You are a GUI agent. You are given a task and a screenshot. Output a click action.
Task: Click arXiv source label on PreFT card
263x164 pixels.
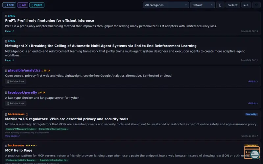click(x=12, y=16)
